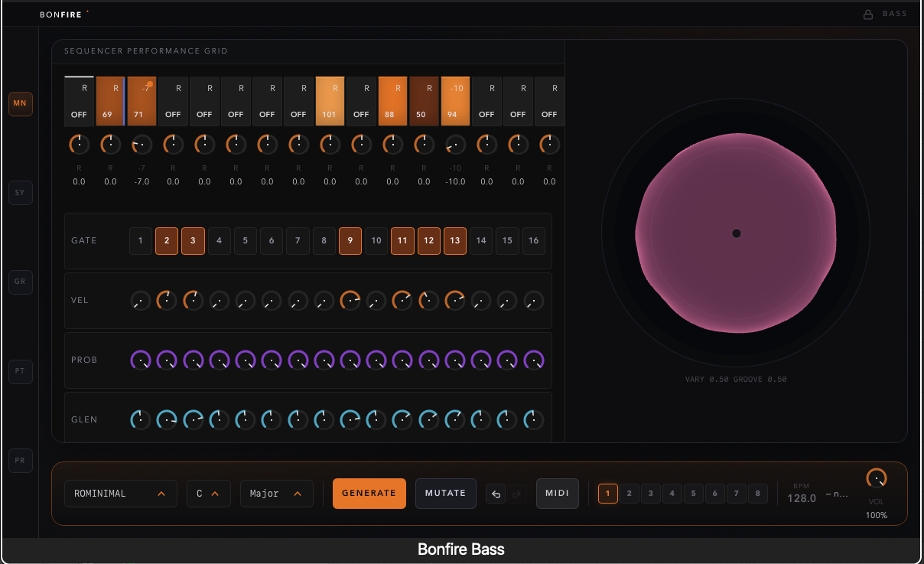Image resolution: width=924 pixels, height=564 pixels.
Task: Open the GR panel in the left sidebar
Action: click(x=21, y=282)
